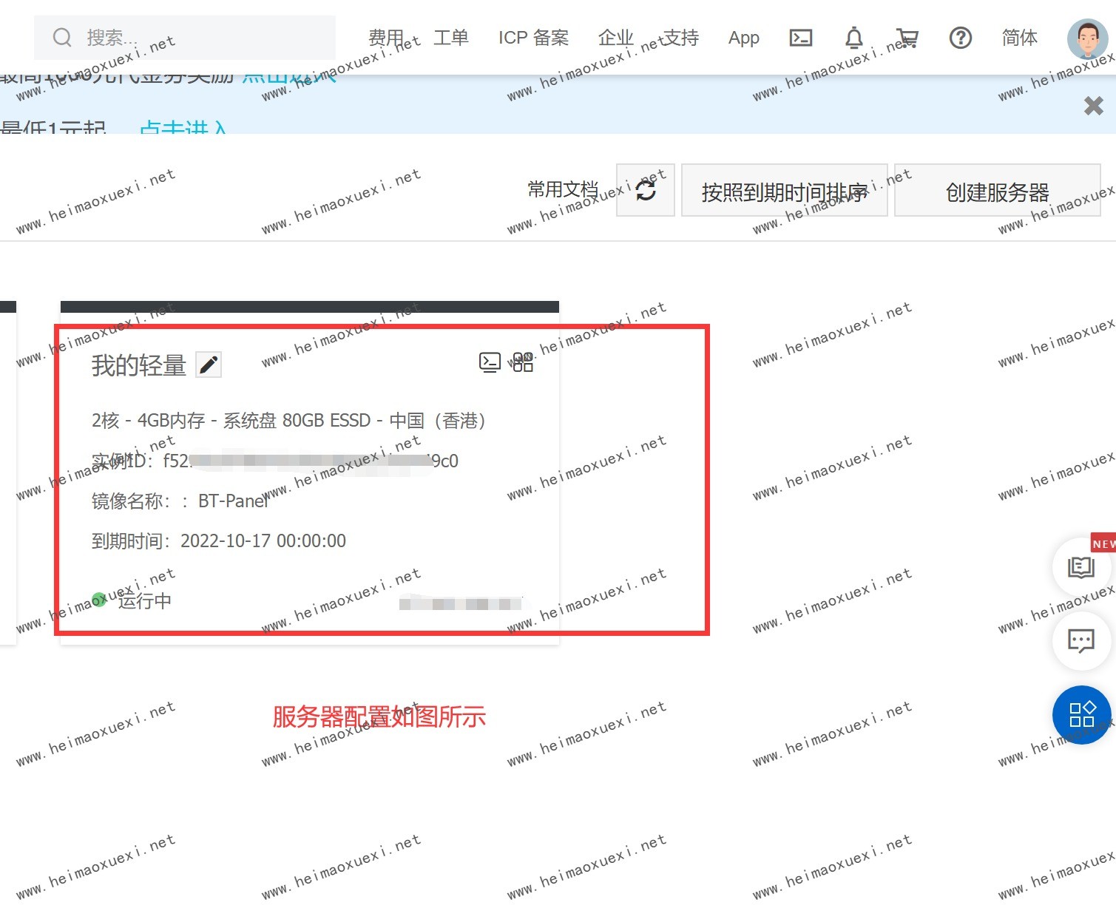Open Cloud Shell terminal icon in top bar

click(801, 38)
